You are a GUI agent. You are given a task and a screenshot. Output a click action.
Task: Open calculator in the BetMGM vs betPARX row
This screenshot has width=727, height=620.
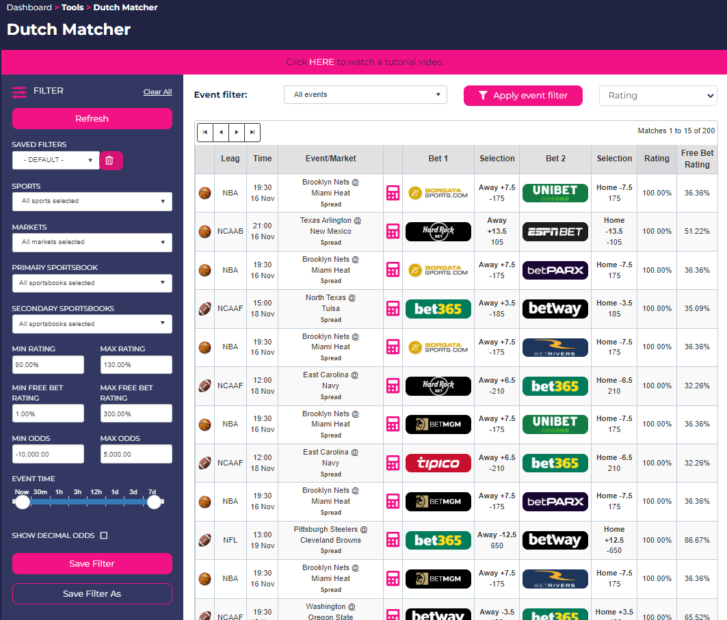click(393, 501)
